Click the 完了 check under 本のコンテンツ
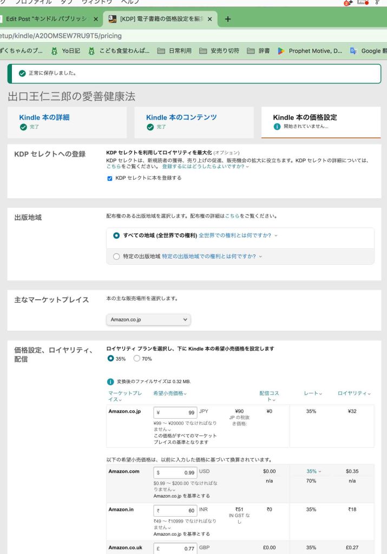This screenshot has width=387, height=554. 150,127
